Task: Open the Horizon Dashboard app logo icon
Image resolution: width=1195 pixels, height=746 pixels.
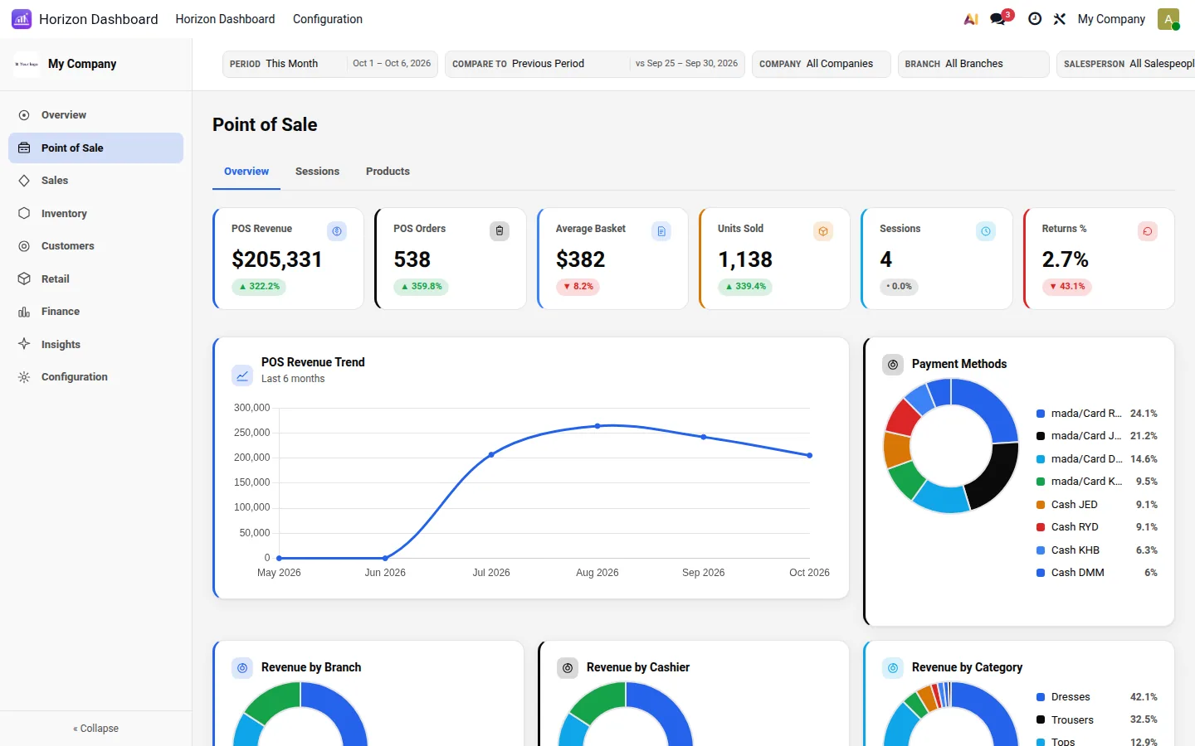Action: 22,19
